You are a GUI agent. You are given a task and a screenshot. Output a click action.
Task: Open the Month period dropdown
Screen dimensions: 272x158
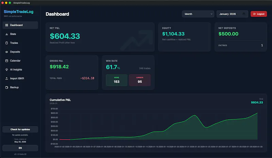pos(198,14)
